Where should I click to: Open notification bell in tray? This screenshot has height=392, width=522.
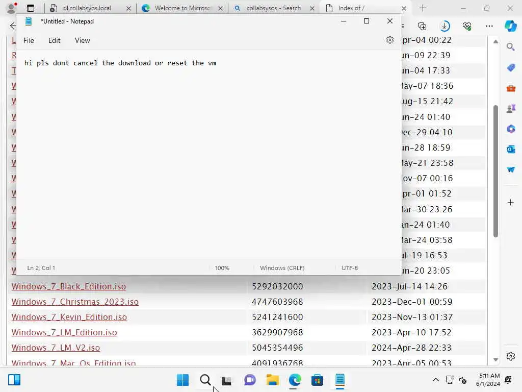[508, 380]
